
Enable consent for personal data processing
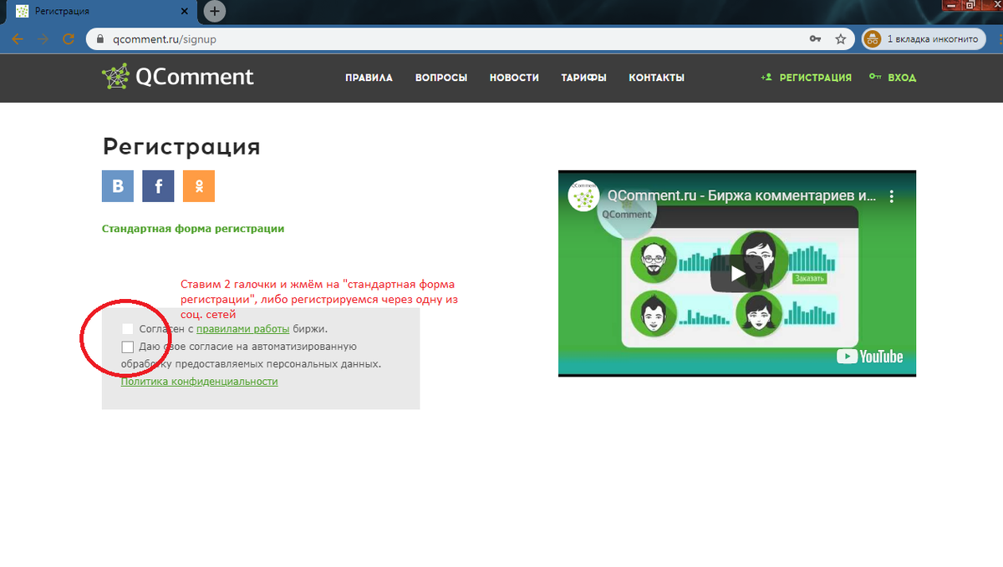127,347
